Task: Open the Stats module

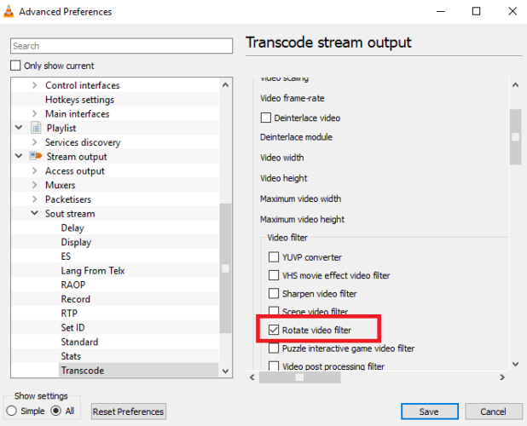Action: click(71, 356)
